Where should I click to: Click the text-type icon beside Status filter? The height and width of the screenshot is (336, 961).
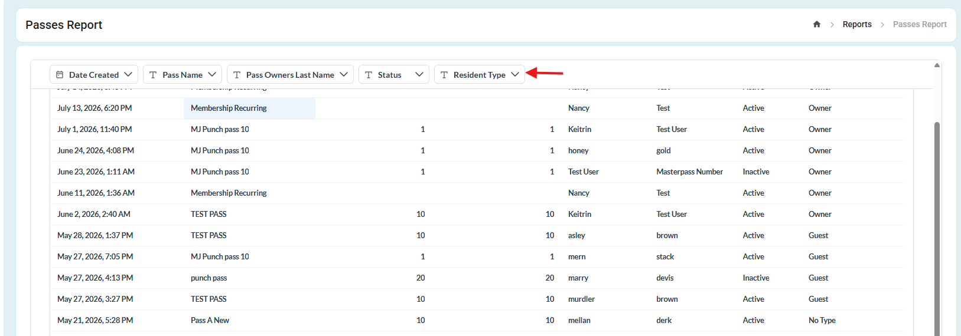[x=369, y=75]
